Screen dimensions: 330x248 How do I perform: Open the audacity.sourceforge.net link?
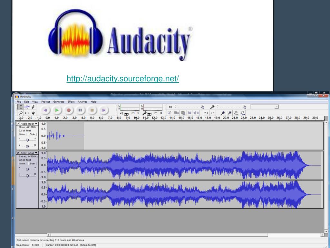pyautogui.click(x=123, y=79)
